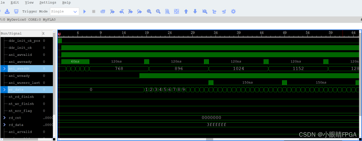Expand the rd_cnt bus

point(4,118)
